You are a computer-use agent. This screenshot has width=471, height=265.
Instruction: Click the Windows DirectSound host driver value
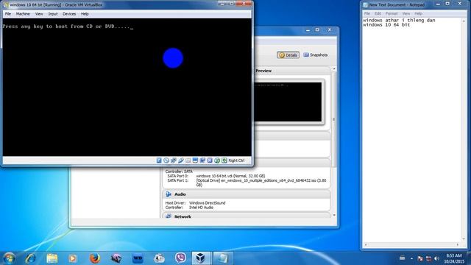pyautogui.click(x=208, y=203)
